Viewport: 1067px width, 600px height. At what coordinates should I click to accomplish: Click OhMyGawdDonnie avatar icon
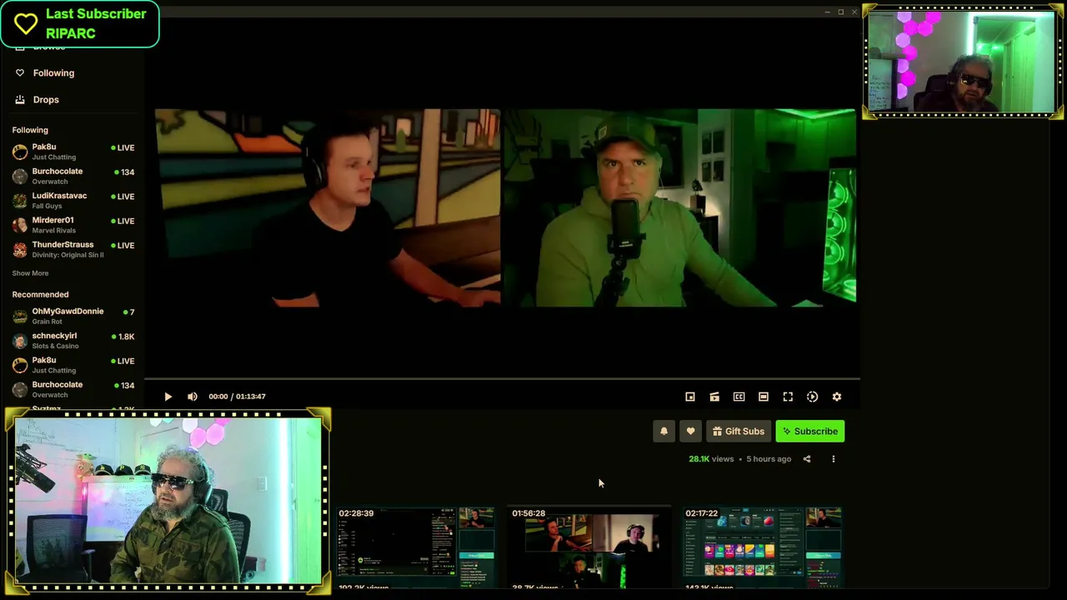tap(20, 317)
